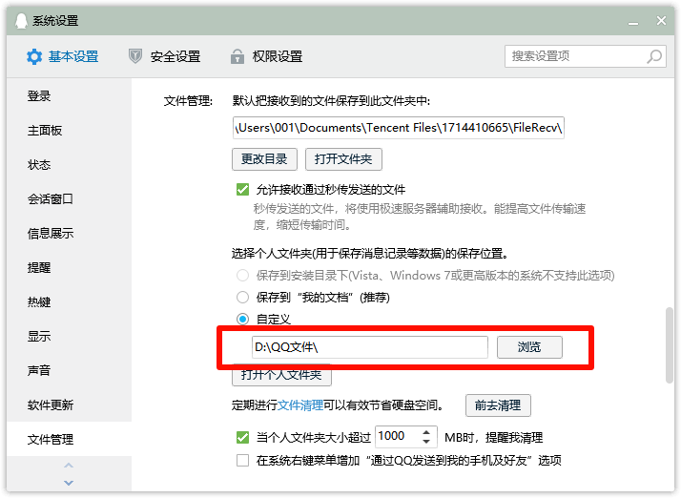Switch to the 基本设置 tab
Viewport: 681px width, 498px height.
63,56
